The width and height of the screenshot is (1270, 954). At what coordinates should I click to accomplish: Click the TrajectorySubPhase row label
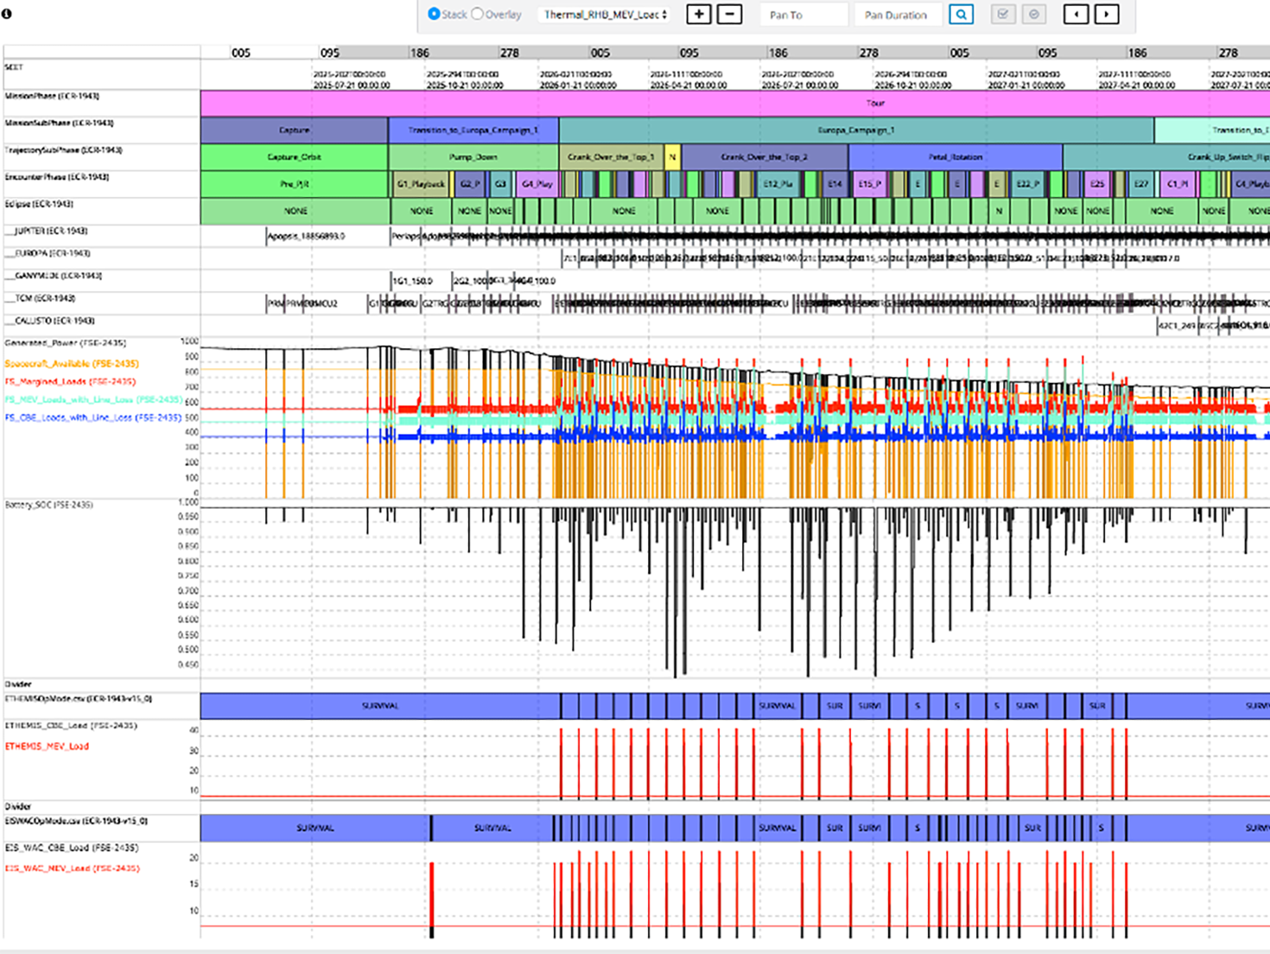coord(63,150)
